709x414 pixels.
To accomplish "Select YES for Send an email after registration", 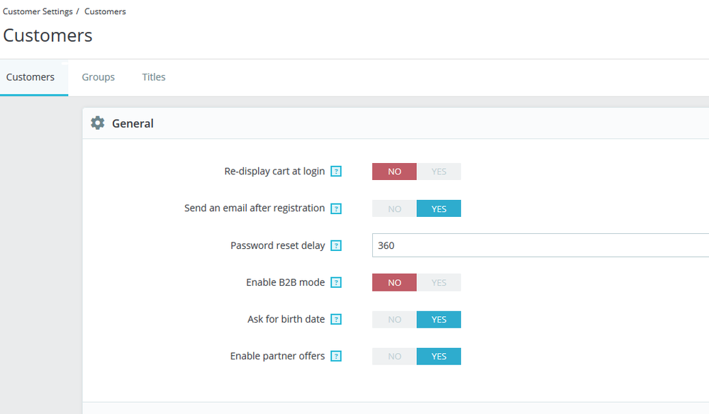I will coord(439,208).
